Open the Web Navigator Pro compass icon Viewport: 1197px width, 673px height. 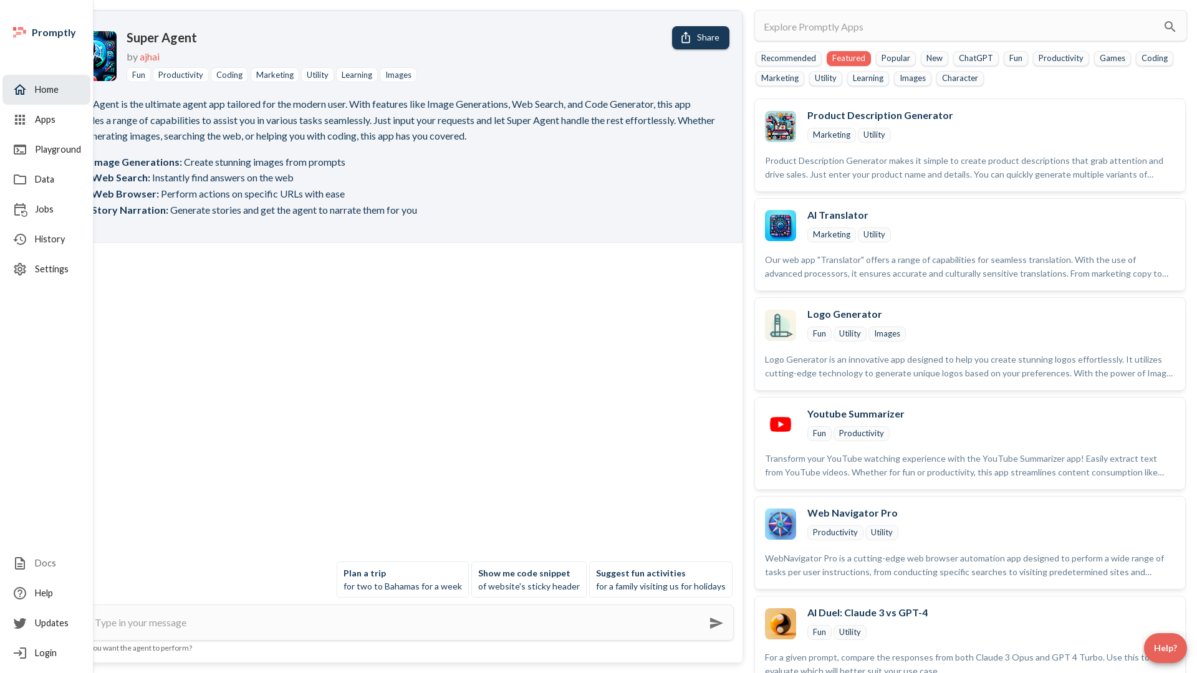click(x=781, y=524)
